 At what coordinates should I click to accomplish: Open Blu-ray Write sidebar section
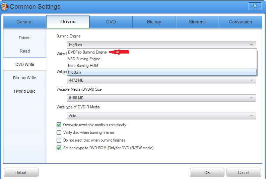(x=24, y=78)
